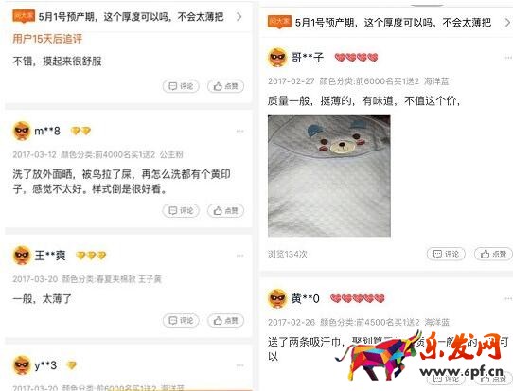This screenshot has width=513, height=391.
Task: Open more options for 王**爽 review
Action: tap(239, 256)
